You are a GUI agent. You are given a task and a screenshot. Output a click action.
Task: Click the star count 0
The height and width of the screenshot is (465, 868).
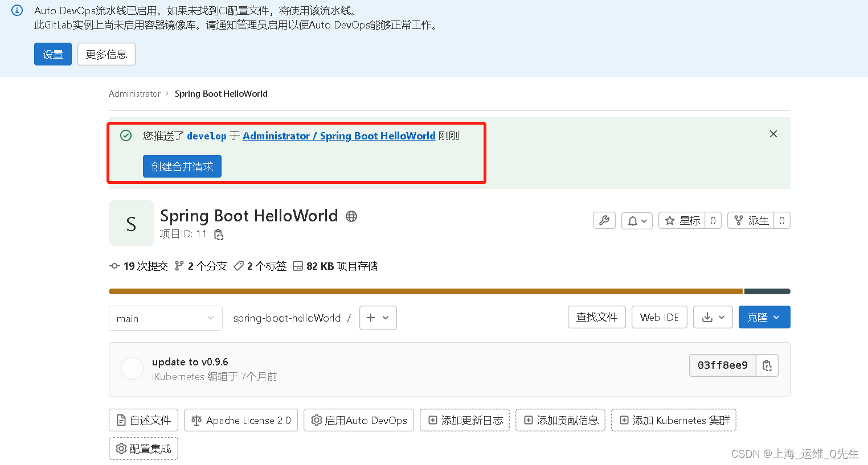713,220
